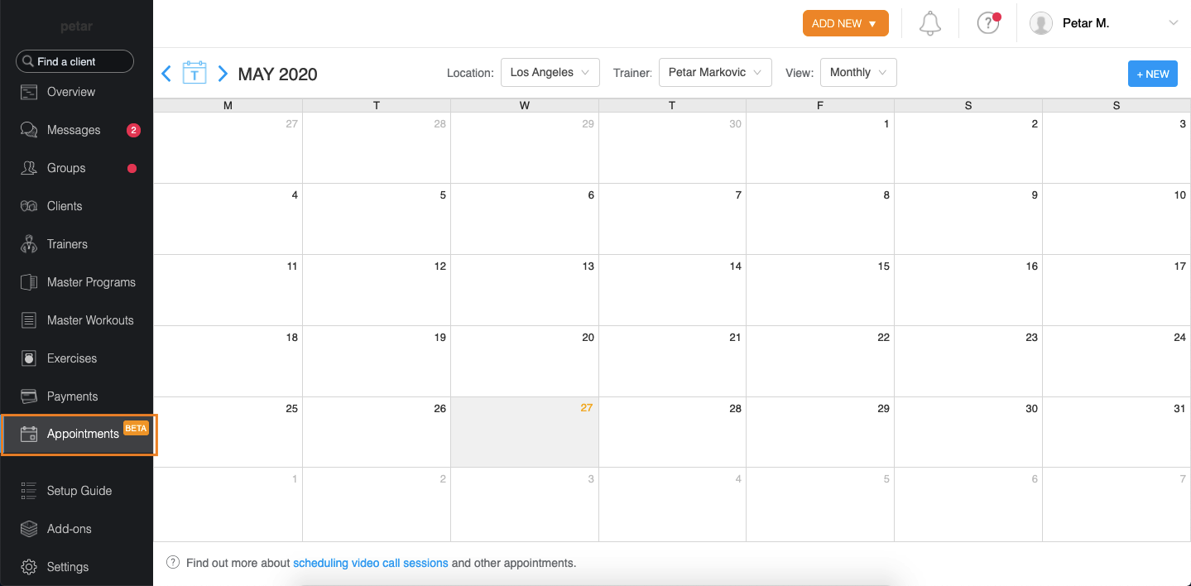Click the Setup Guide checklist icon

(29, 491)
